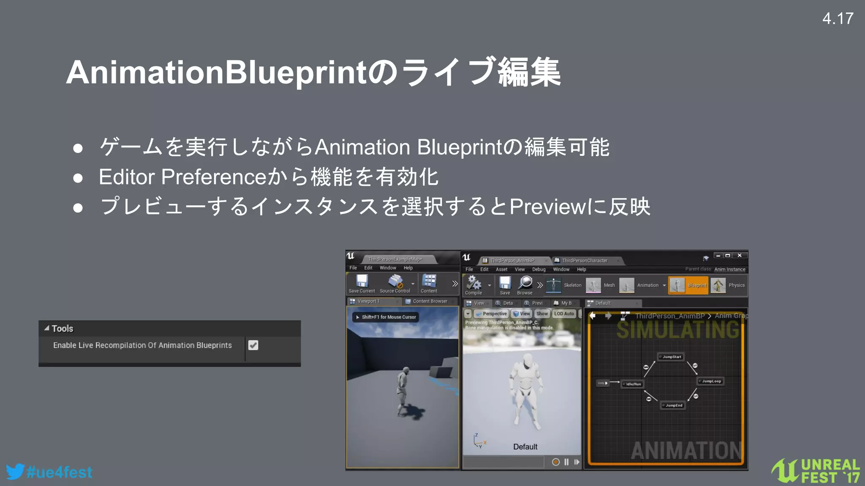
Task: Switch to the Content Browser tab
Action: [x=430, y=301]
